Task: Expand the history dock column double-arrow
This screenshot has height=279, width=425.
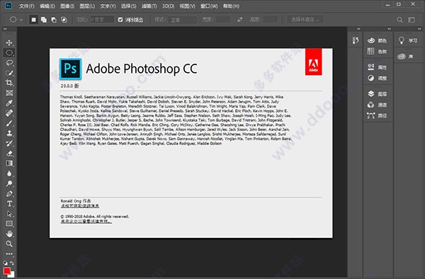Action: (358, 29)
